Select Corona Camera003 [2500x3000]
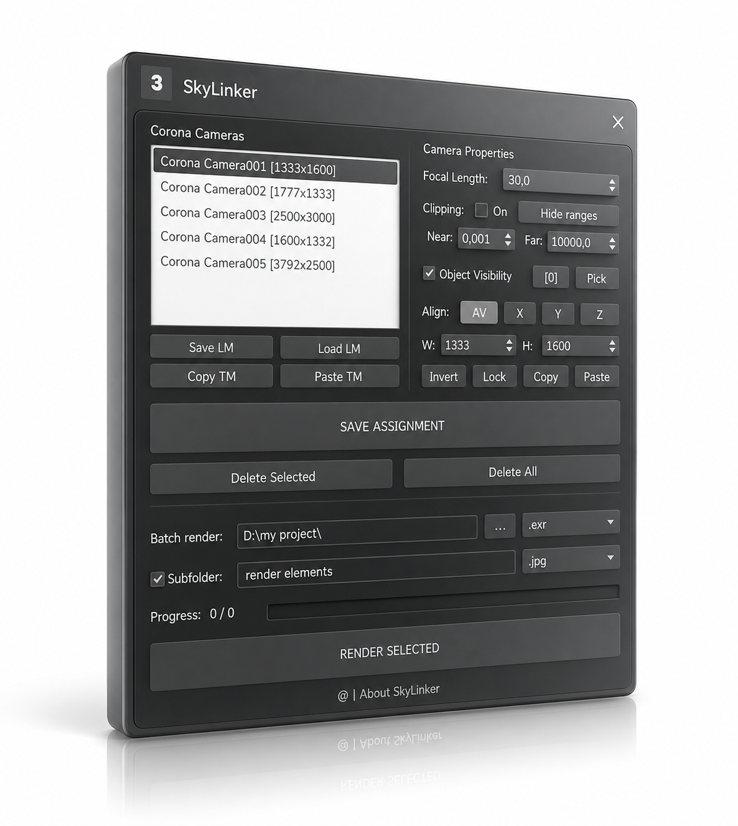Screen dimensions: 738x826 coord(248,215)
